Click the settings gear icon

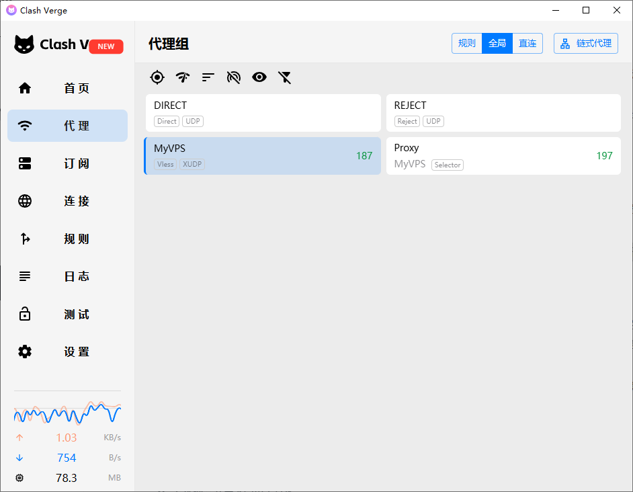click(25, 352)
